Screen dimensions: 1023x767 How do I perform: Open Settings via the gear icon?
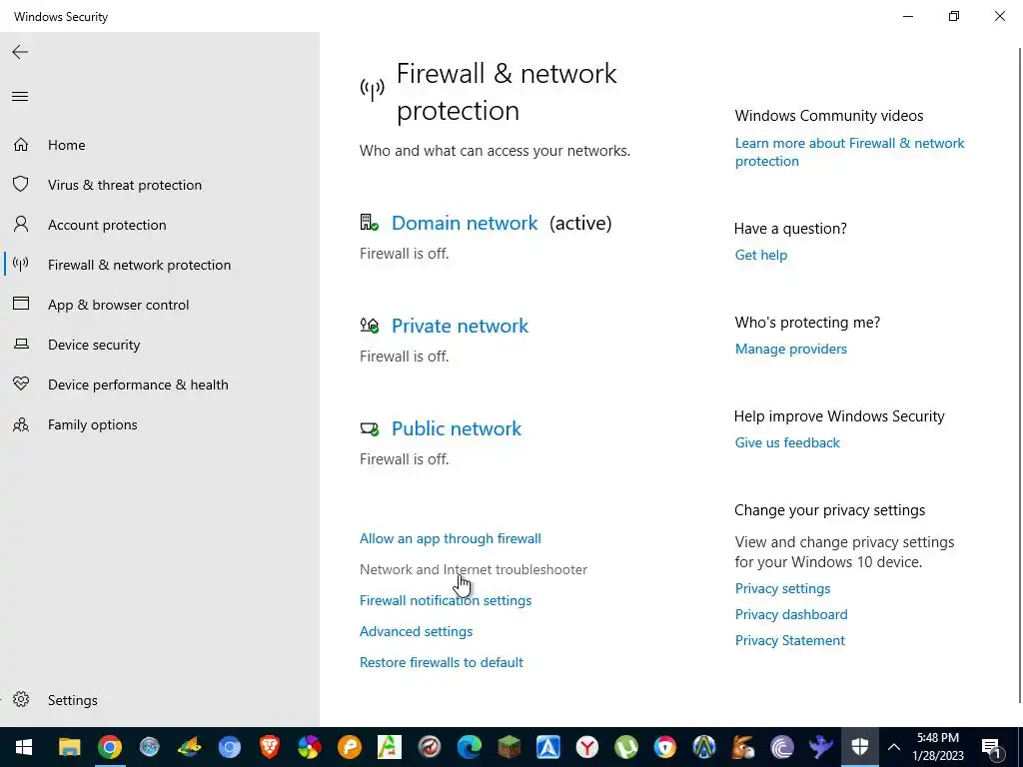click(21, 700)
